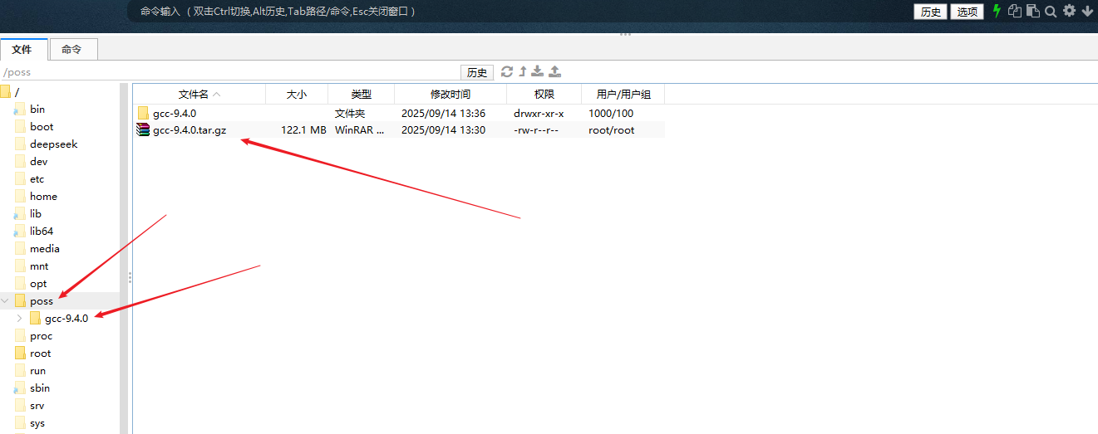The height and width of the screenshot is (434, 1098).
Task: Go up to the parent directory
Action: tap(523, 72)
